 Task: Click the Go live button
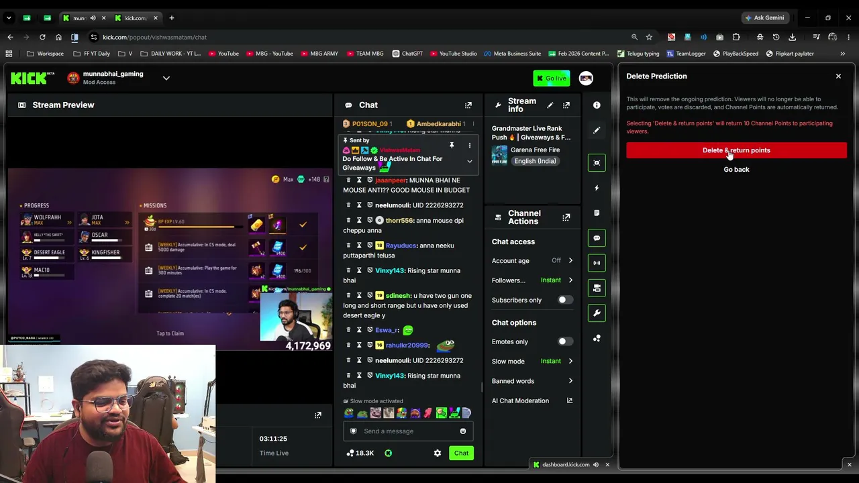(552, 78)
